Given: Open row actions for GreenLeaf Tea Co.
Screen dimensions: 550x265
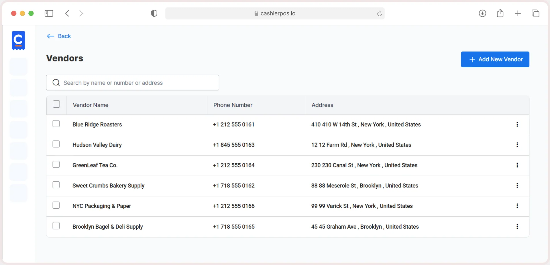Looking at the screenshot, I should tap(517, 165).
